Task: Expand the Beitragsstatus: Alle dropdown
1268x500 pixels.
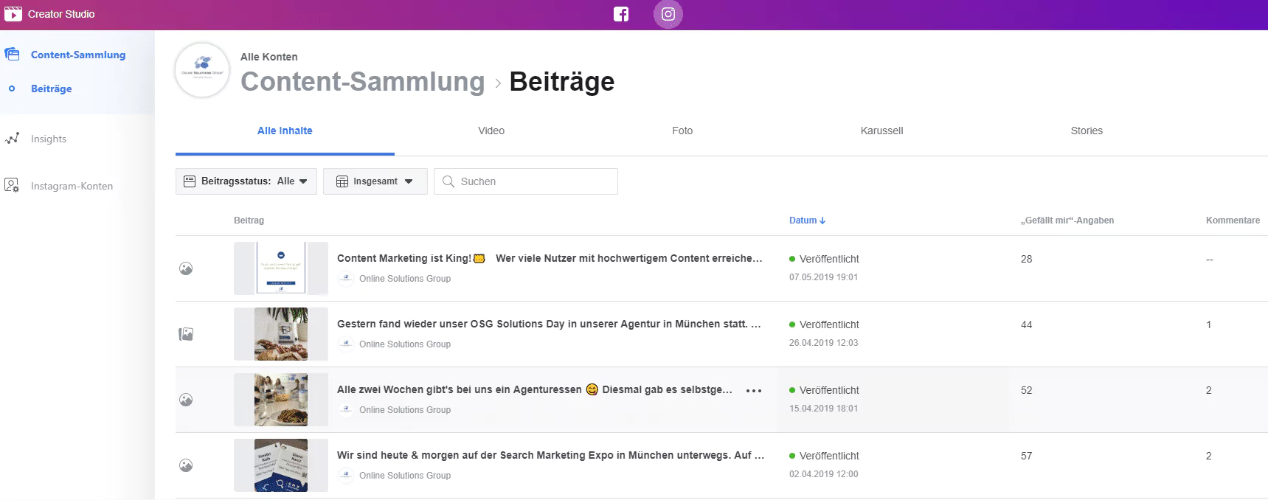Action: [x=246, y=181]
